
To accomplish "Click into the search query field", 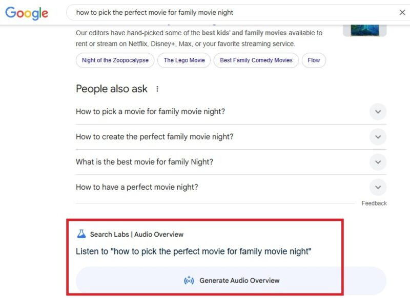I will [x=231, y=12].
